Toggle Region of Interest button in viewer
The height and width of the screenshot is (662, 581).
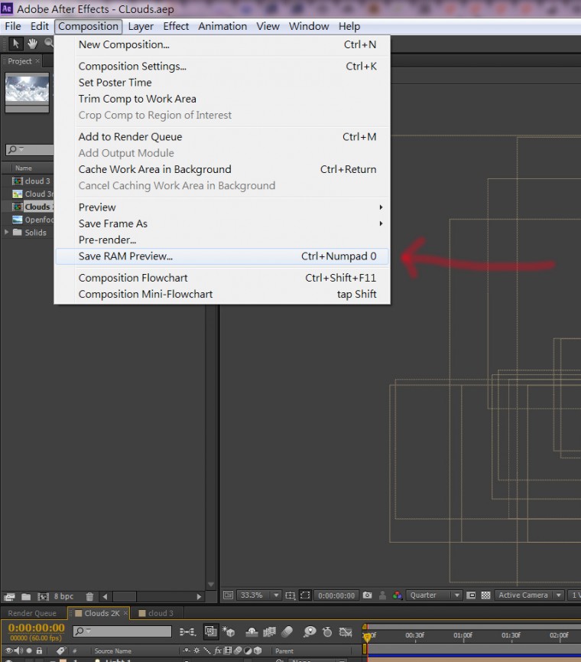coord(305,595)
